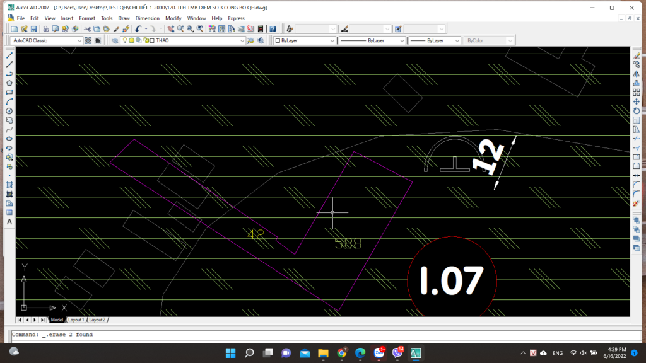Expand the THAO layer dropdown list
Screen dimensions: 646x363
(x=242, y=40)
